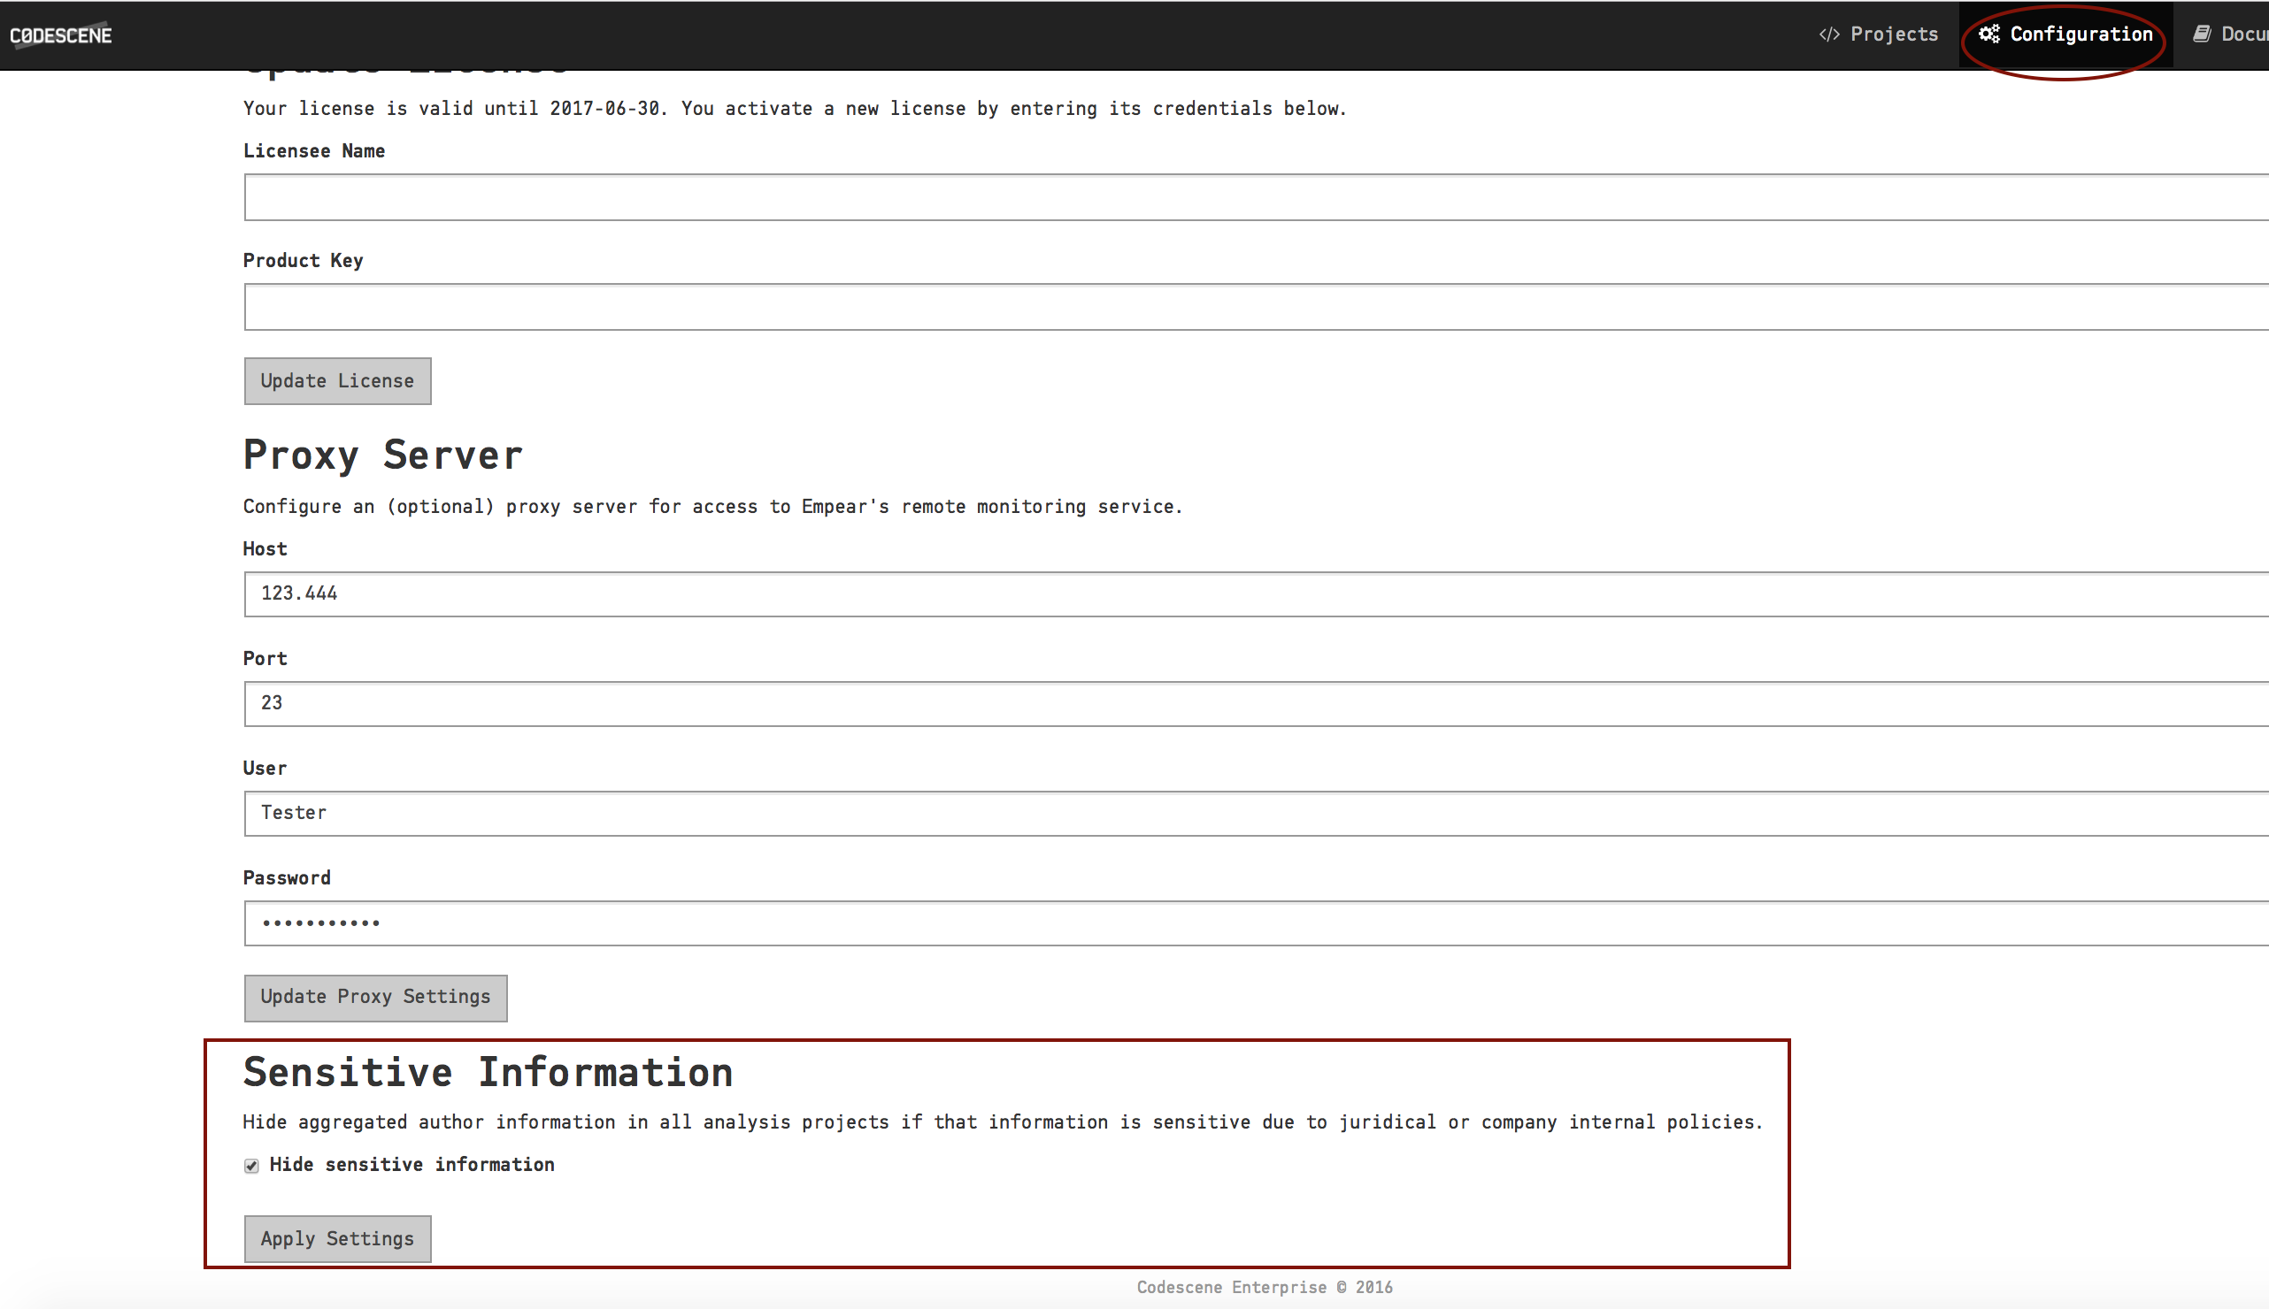
Task: Click the Update License button
Action: pos(337,380)
